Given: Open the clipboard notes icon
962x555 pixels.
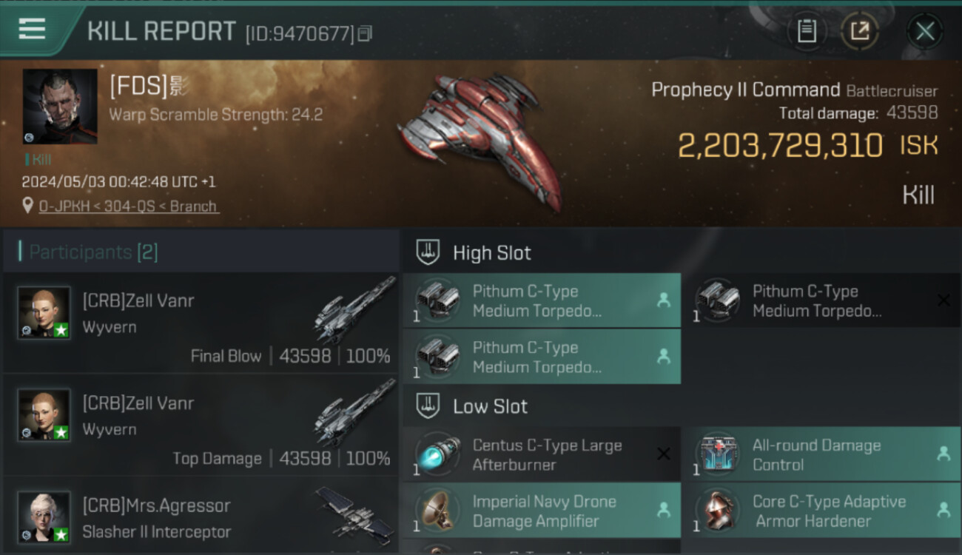Looking at the screenshot, I should (x=807, y=31).
